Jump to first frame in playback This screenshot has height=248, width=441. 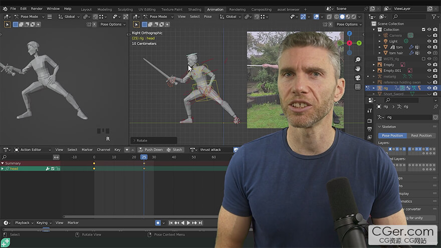click(171, 222)
